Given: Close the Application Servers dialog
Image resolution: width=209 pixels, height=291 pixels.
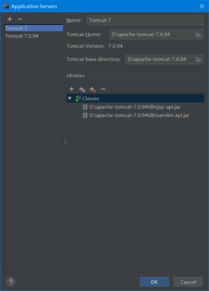Looking at the screenshot, I should coord(202,6).
